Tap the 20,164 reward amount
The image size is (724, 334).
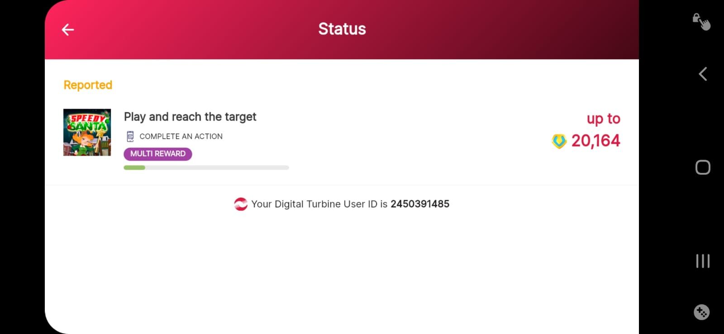click(595, 141)
